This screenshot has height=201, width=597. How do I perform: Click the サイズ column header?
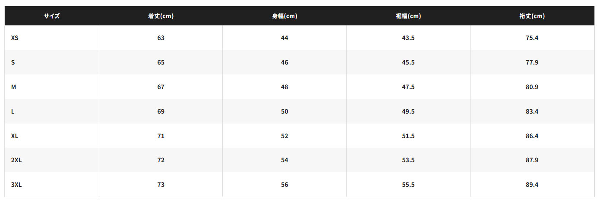click(x=51, y=16)
